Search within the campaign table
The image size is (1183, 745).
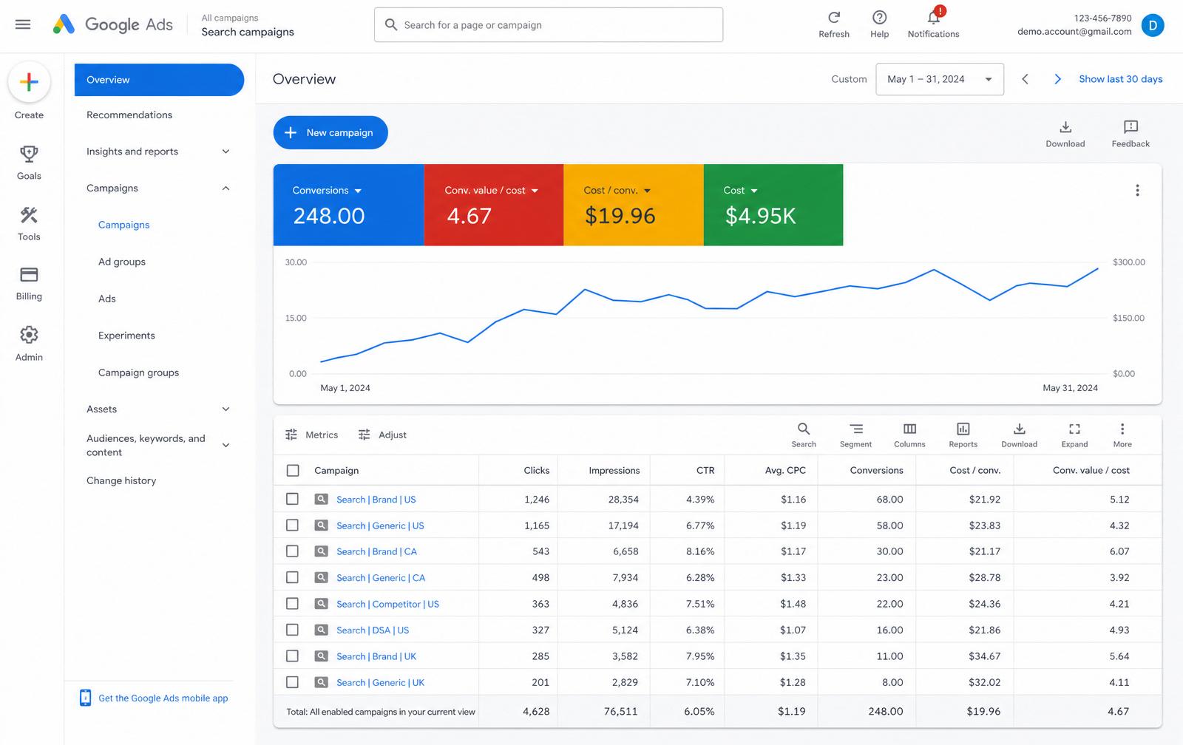(x=804, y=435)
